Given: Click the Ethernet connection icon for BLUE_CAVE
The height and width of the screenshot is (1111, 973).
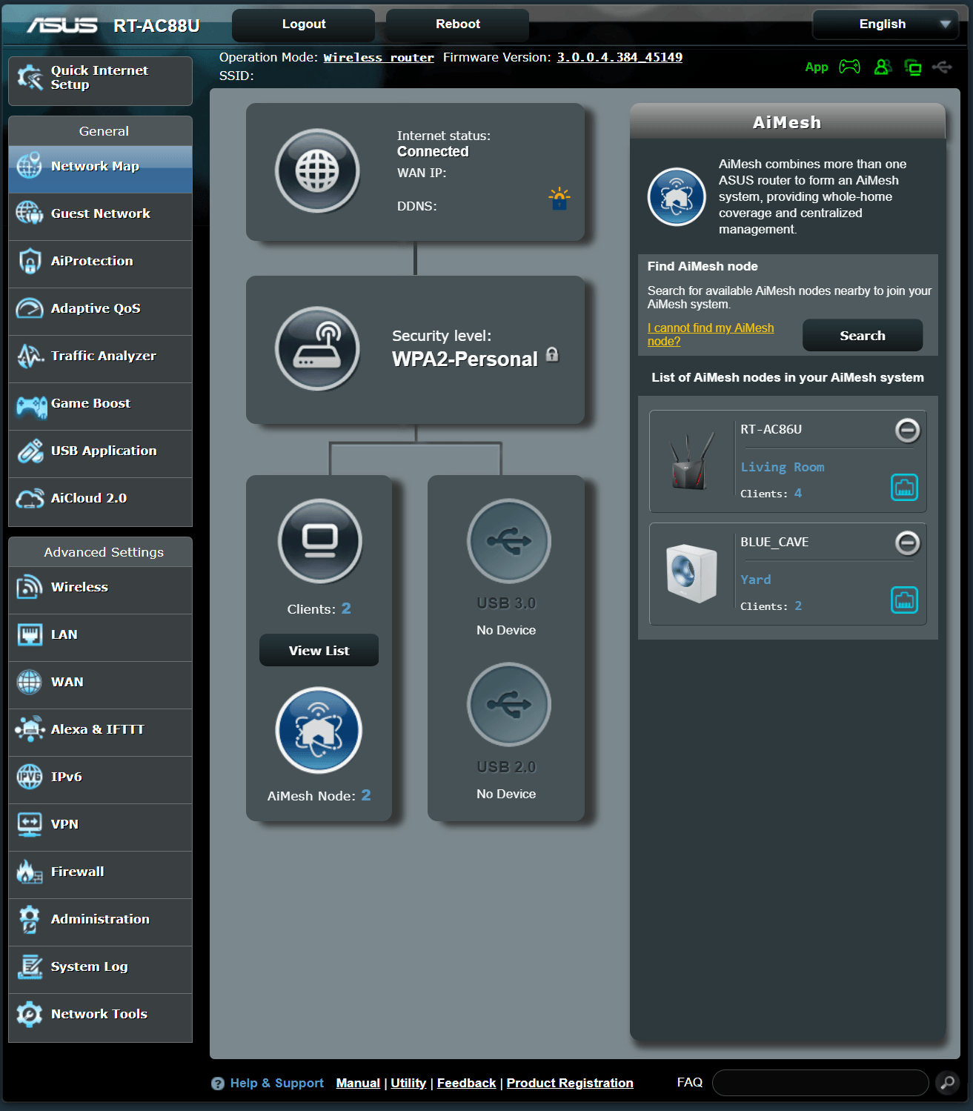Looking at the screenshot, I should [x=904, y=600].
